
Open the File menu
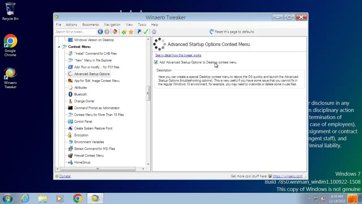[x=59, y=25]
